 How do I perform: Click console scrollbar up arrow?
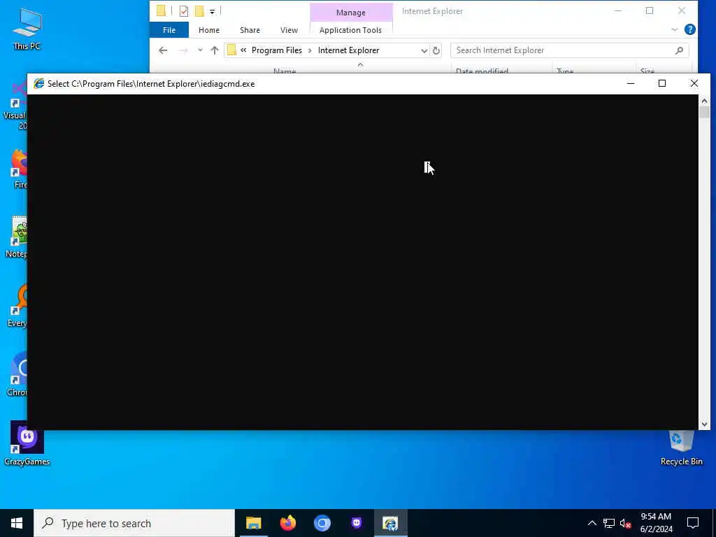tap(704, 101)
